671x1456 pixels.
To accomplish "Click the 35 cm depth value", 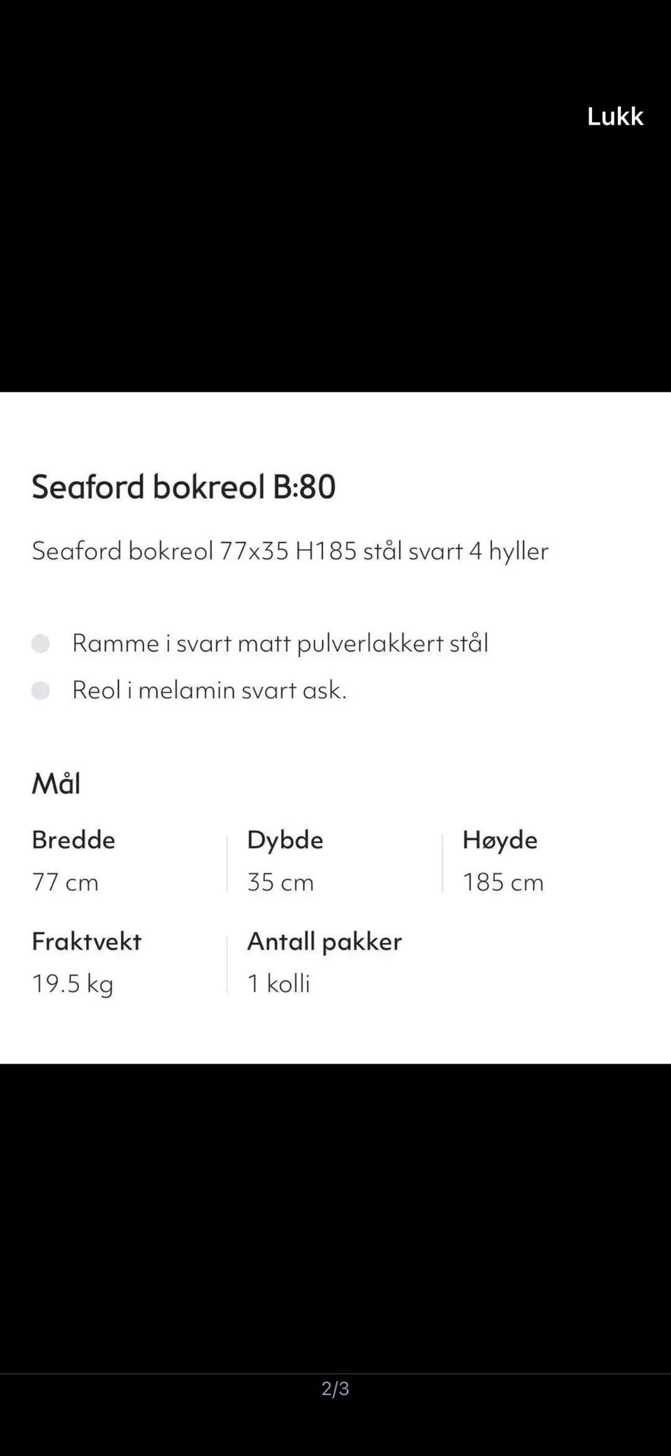I will pos(280,882).
